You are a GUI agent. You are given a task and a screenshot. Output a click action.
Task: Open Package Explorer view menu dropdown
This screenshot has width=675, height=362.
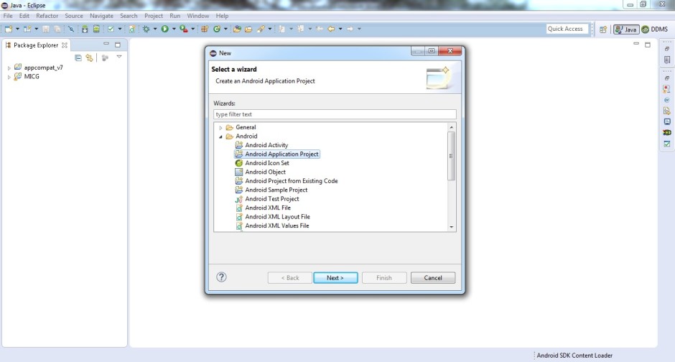point(119,57)
